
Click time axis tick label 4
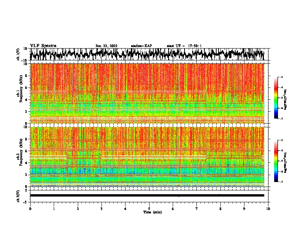pos(125,209)
